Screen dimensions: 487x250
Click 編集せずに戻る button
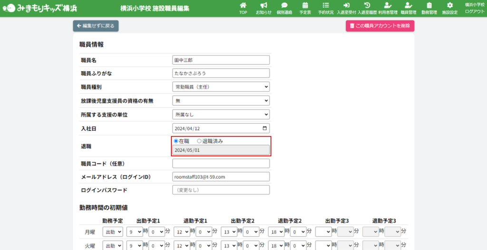[96, 26]
